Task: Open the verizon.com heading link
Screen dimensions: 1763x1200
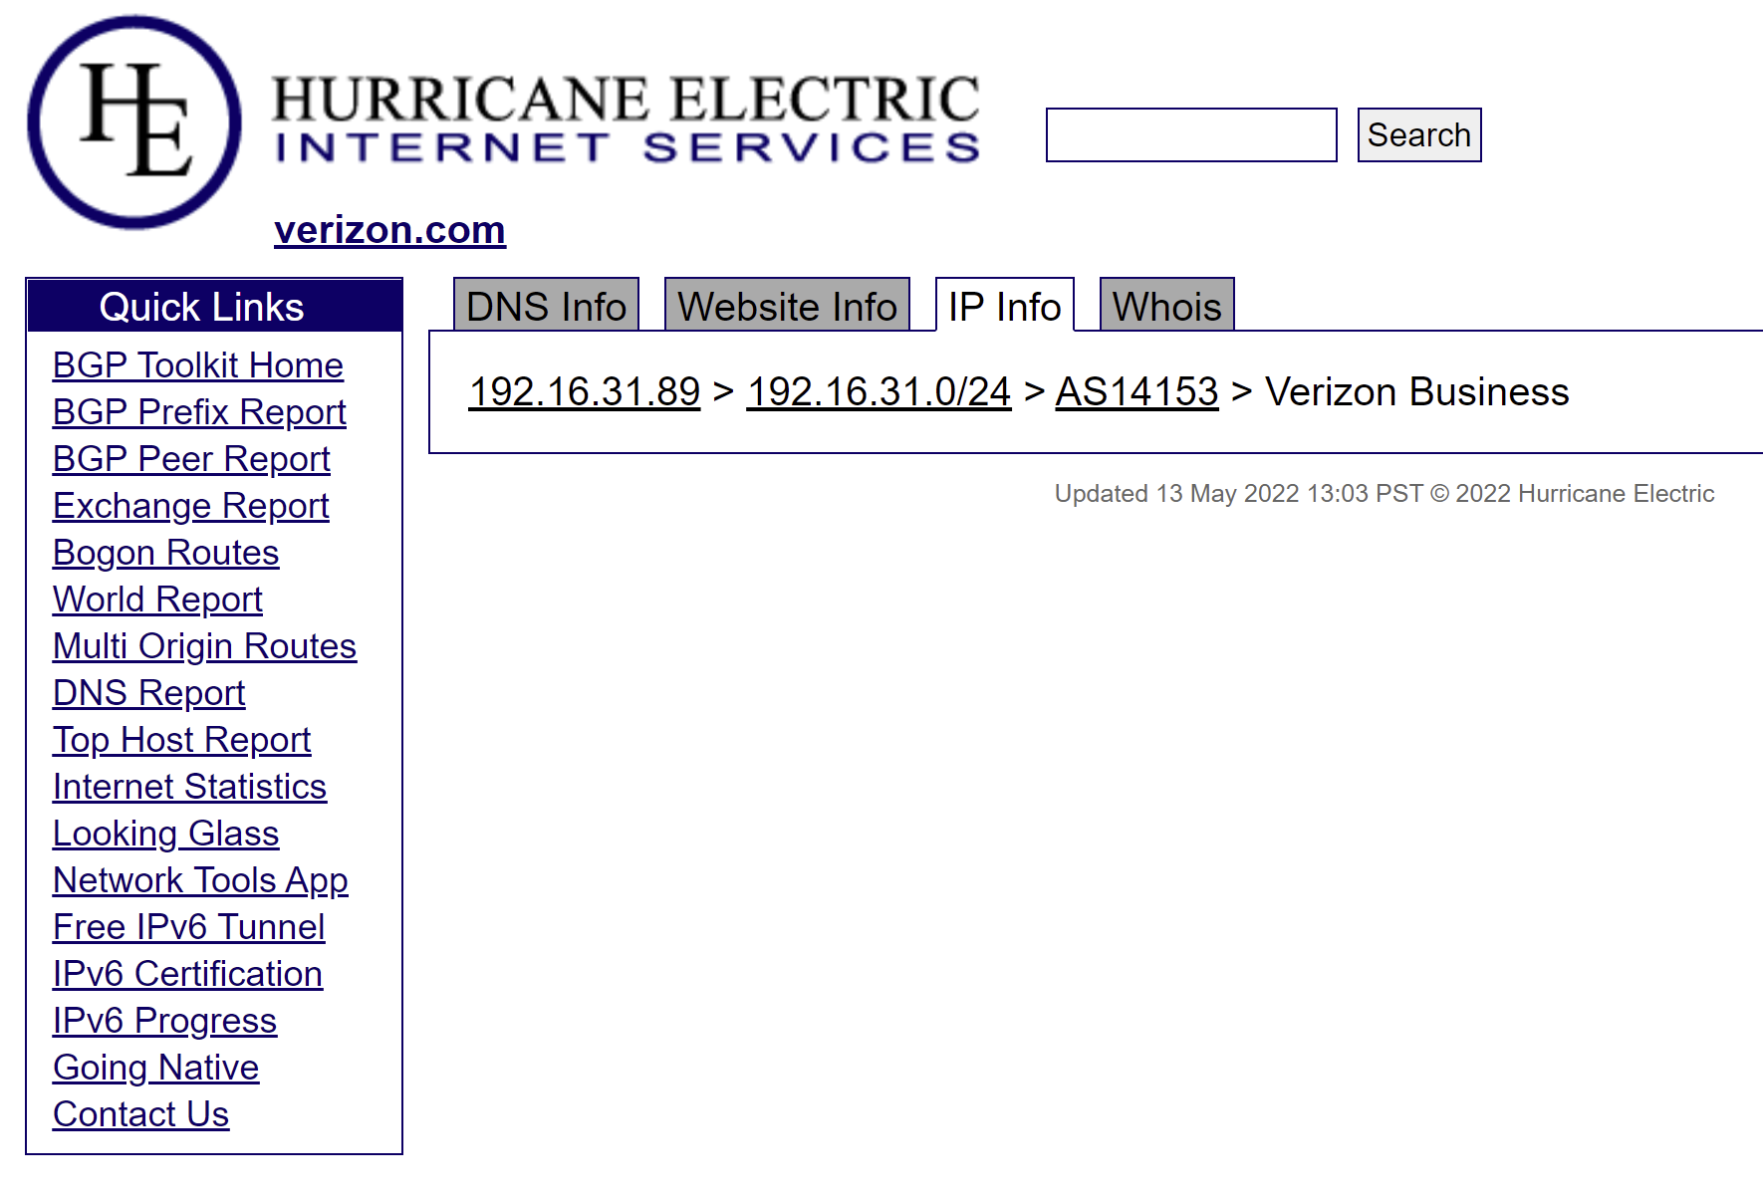Action: pyautogui.click(x=389, y=230)
